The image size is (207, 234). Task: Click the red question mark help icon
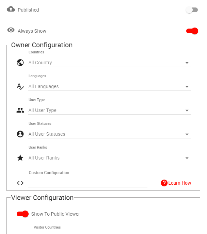pos(164,183)
